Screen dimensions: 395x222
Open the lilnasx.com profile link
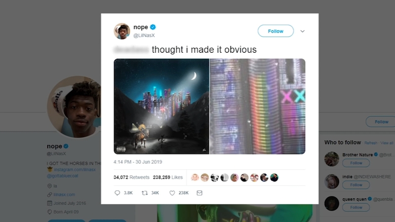coord(64,194)
